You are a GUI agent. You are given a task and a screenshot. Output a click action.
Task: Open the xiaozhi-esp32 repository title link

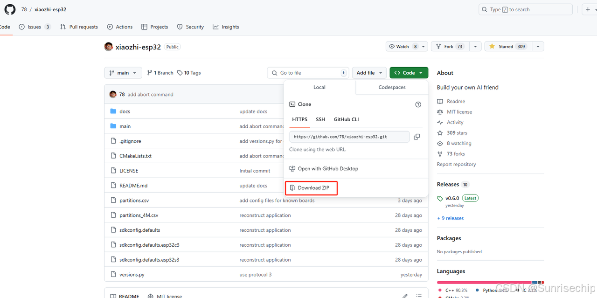(138, 47)
